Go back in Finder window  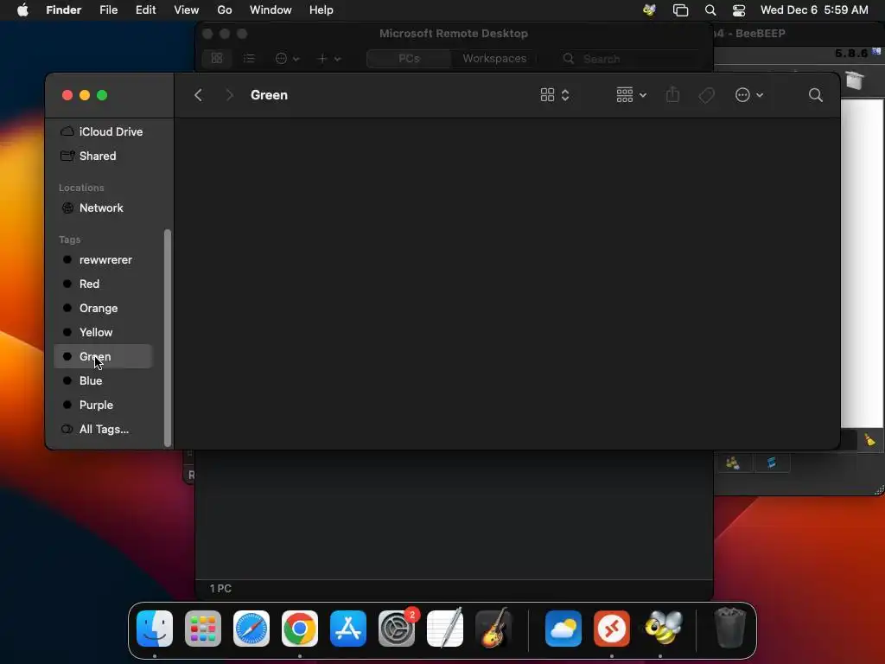(198, 95)
